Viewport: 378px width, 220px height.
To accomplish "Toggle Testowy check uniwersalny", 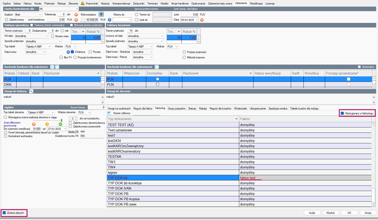I will pos(32,25).
